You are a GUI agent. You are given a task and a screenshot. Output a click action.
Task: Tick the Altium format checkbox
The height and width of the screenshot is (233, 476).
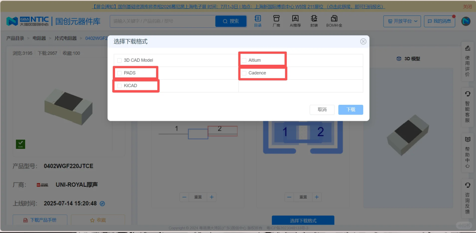[244, 60]
